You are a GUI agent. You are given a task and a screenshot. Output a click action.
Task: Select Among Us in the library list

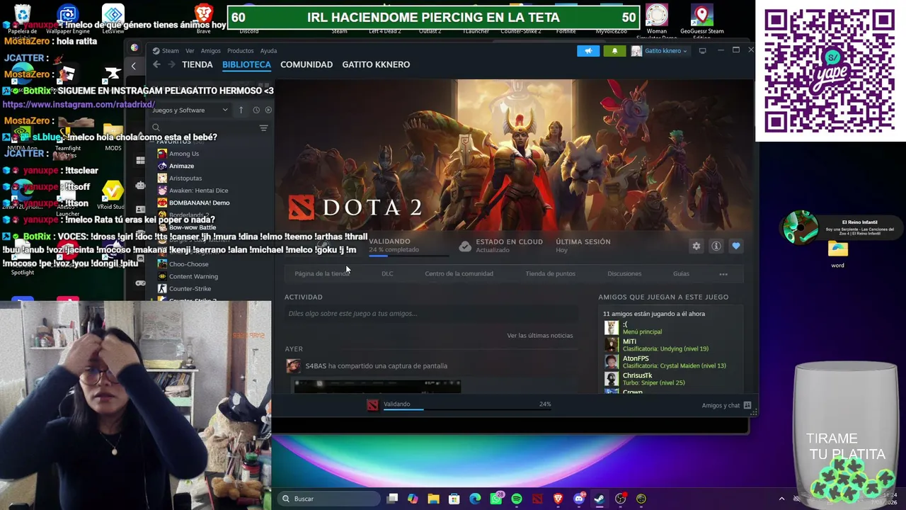(x=183, y=154)
